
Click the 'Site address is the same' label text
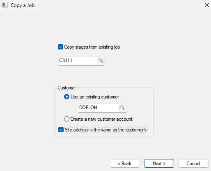point(106,130)
